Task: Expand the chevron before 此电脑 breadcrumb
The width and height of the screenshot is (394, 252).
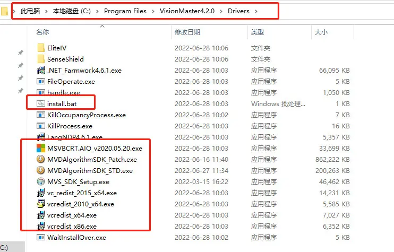Action: 14,11
